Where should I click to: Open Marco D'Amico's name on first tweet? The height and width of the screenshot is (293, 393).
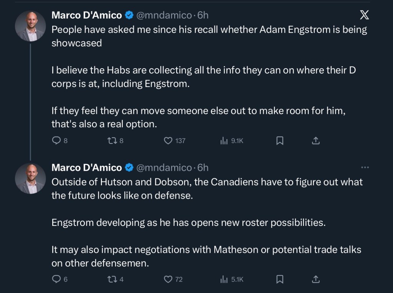click(87, 15)
